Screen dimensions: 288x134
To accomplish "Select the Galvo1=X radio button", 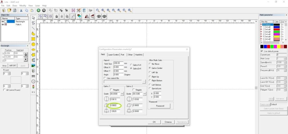I will point(131,65).
